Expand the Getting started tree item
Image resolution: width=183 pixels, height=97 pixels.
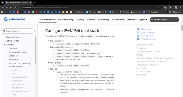pos(4,41)
